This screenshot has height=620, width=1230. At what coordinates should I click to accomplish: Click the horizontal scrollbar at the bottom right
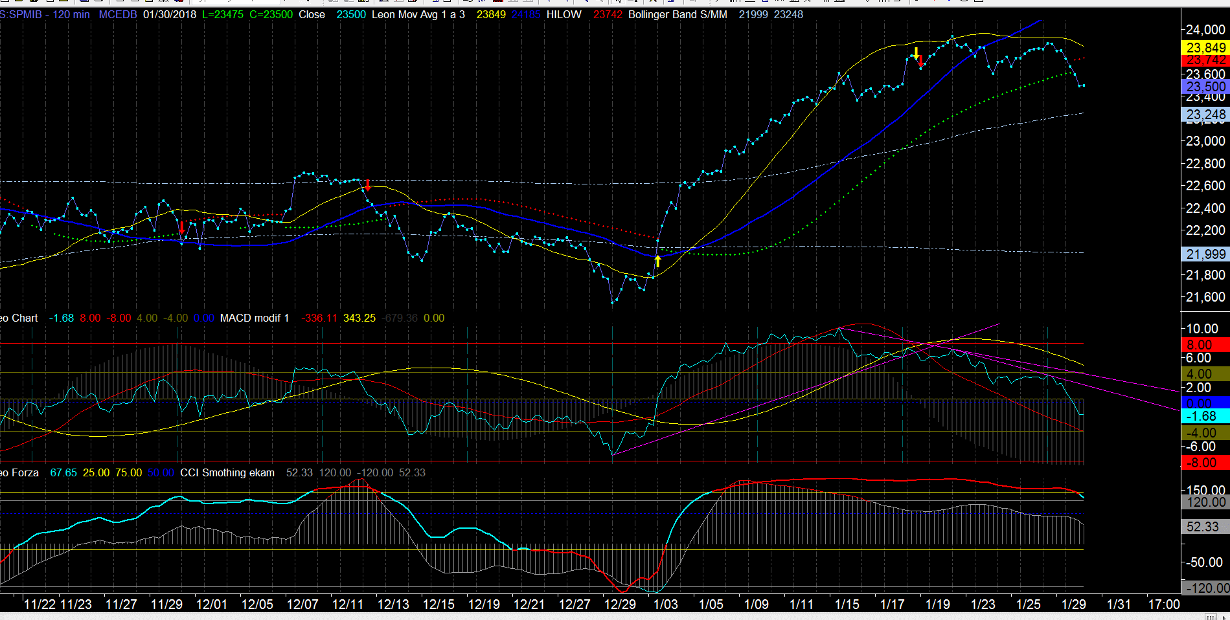[x=1211, y=616]
